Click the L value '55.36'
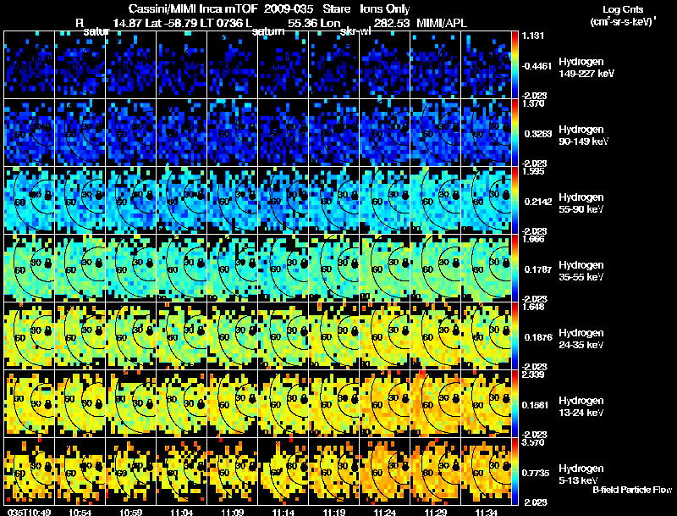 pos(302,23)
